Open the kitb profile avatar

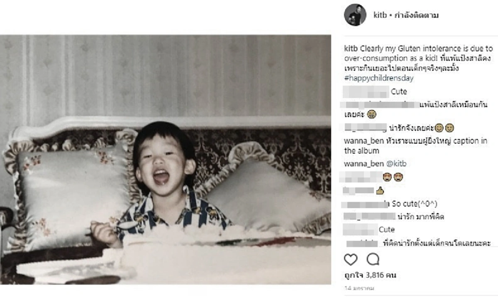coord(355,15)
